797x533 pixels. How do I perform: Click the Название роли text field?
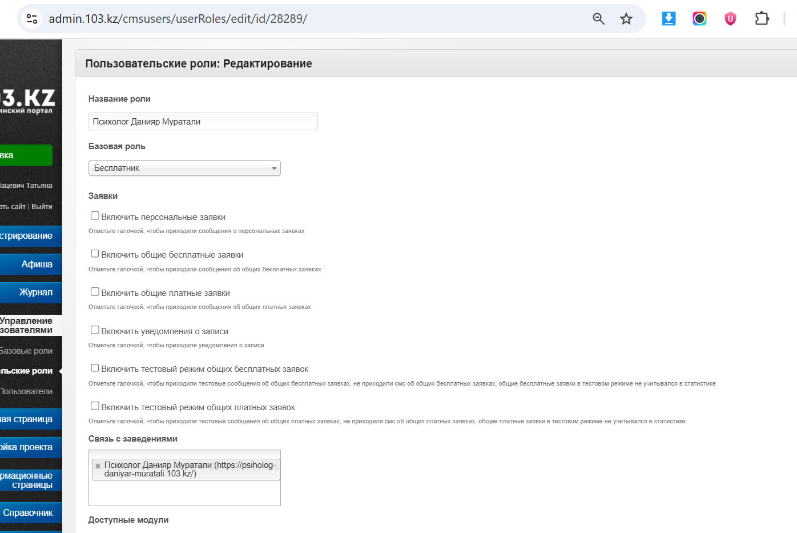[203, 122]
